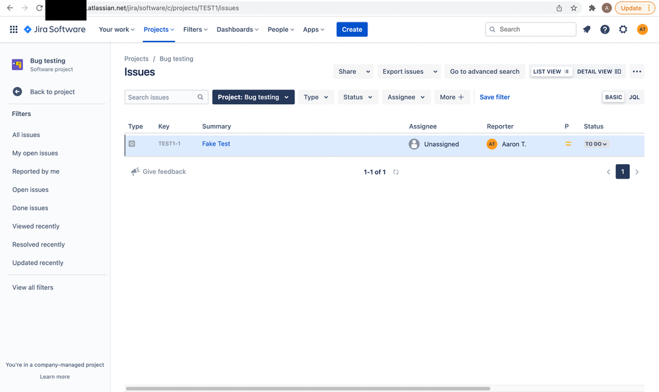The image size is (659, 392).
Task: Open the settings gear icon
Action: [x=623, y=30]
